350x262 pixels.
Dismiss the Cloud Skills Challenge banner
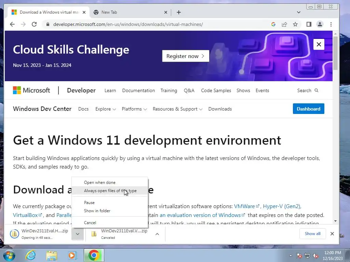coord(319,44)
